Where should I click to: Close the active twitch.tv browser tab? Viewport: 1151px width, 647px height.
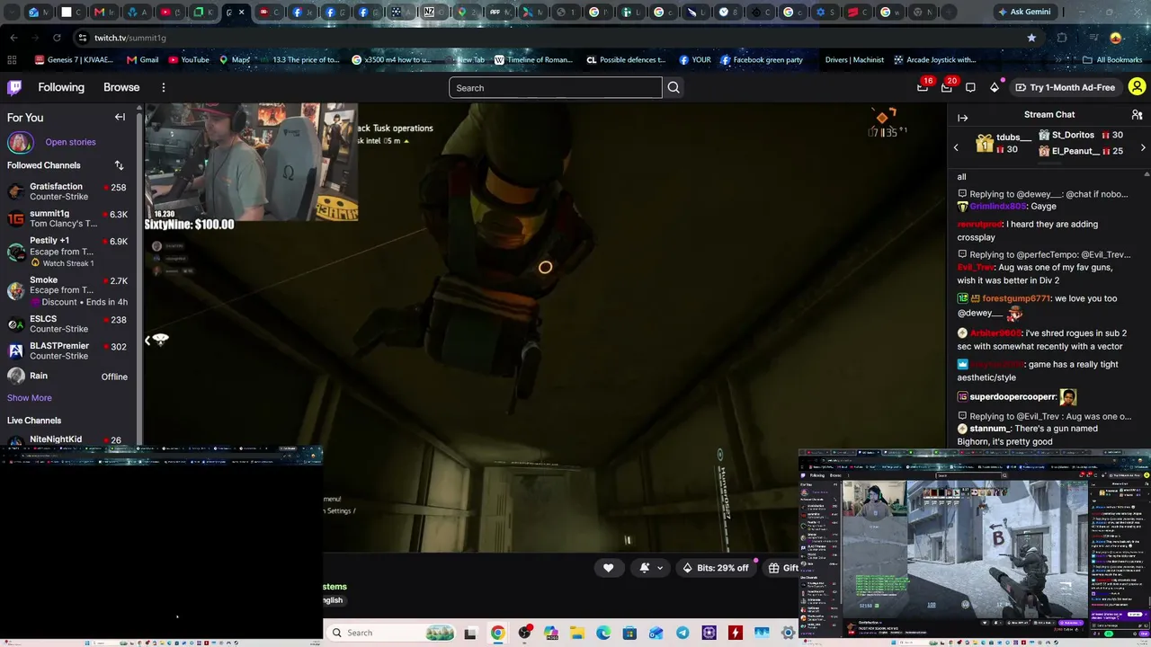pyautogui.click(x=241, y=13)
